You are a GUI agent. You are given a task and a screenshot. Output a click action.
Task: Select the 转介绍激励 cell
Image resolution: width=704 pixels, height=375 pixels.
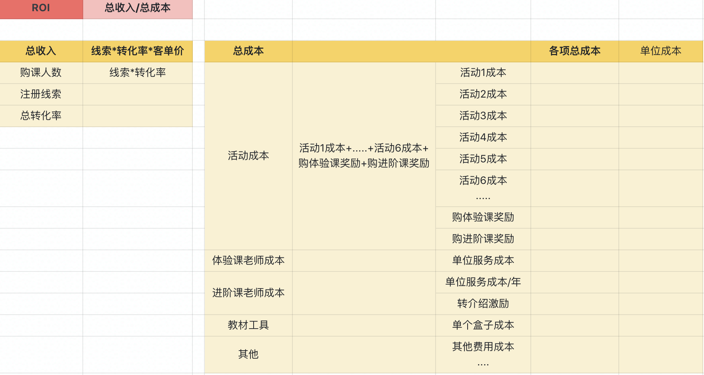tap(483, 304)
